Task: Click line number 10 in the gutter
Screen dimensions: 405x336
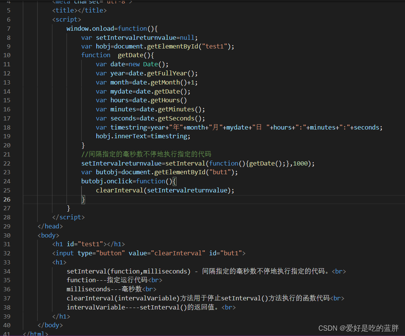Action: tap(7, 55)
